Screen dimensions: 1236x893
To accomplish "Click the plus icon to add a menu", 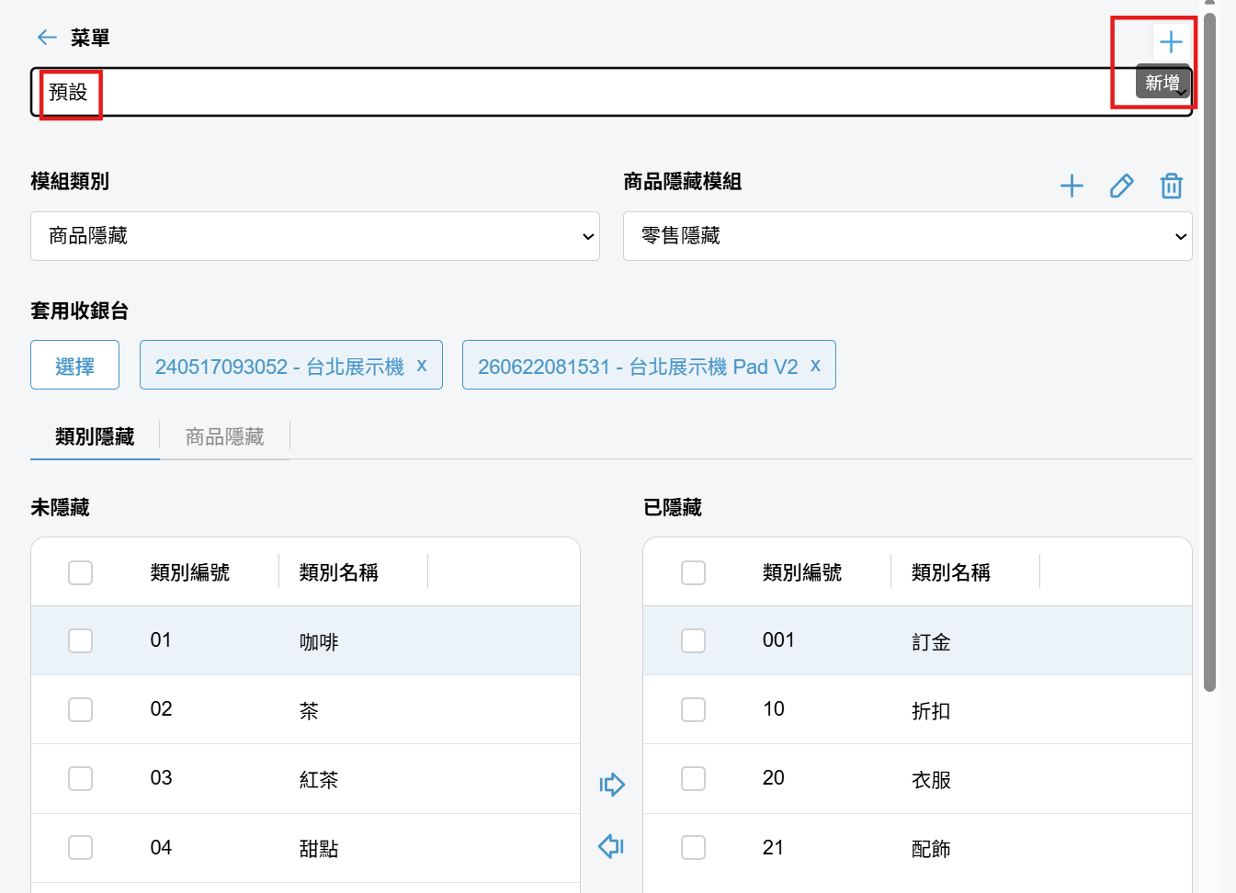I will (1171, 42).
